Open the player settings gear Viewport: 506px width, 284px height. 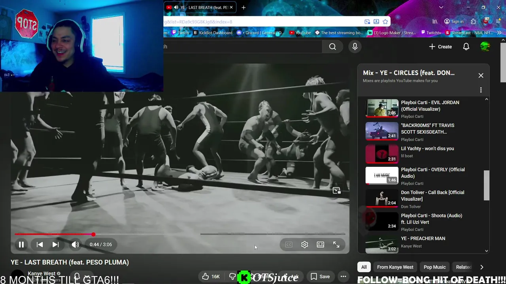tap(304, 245)
